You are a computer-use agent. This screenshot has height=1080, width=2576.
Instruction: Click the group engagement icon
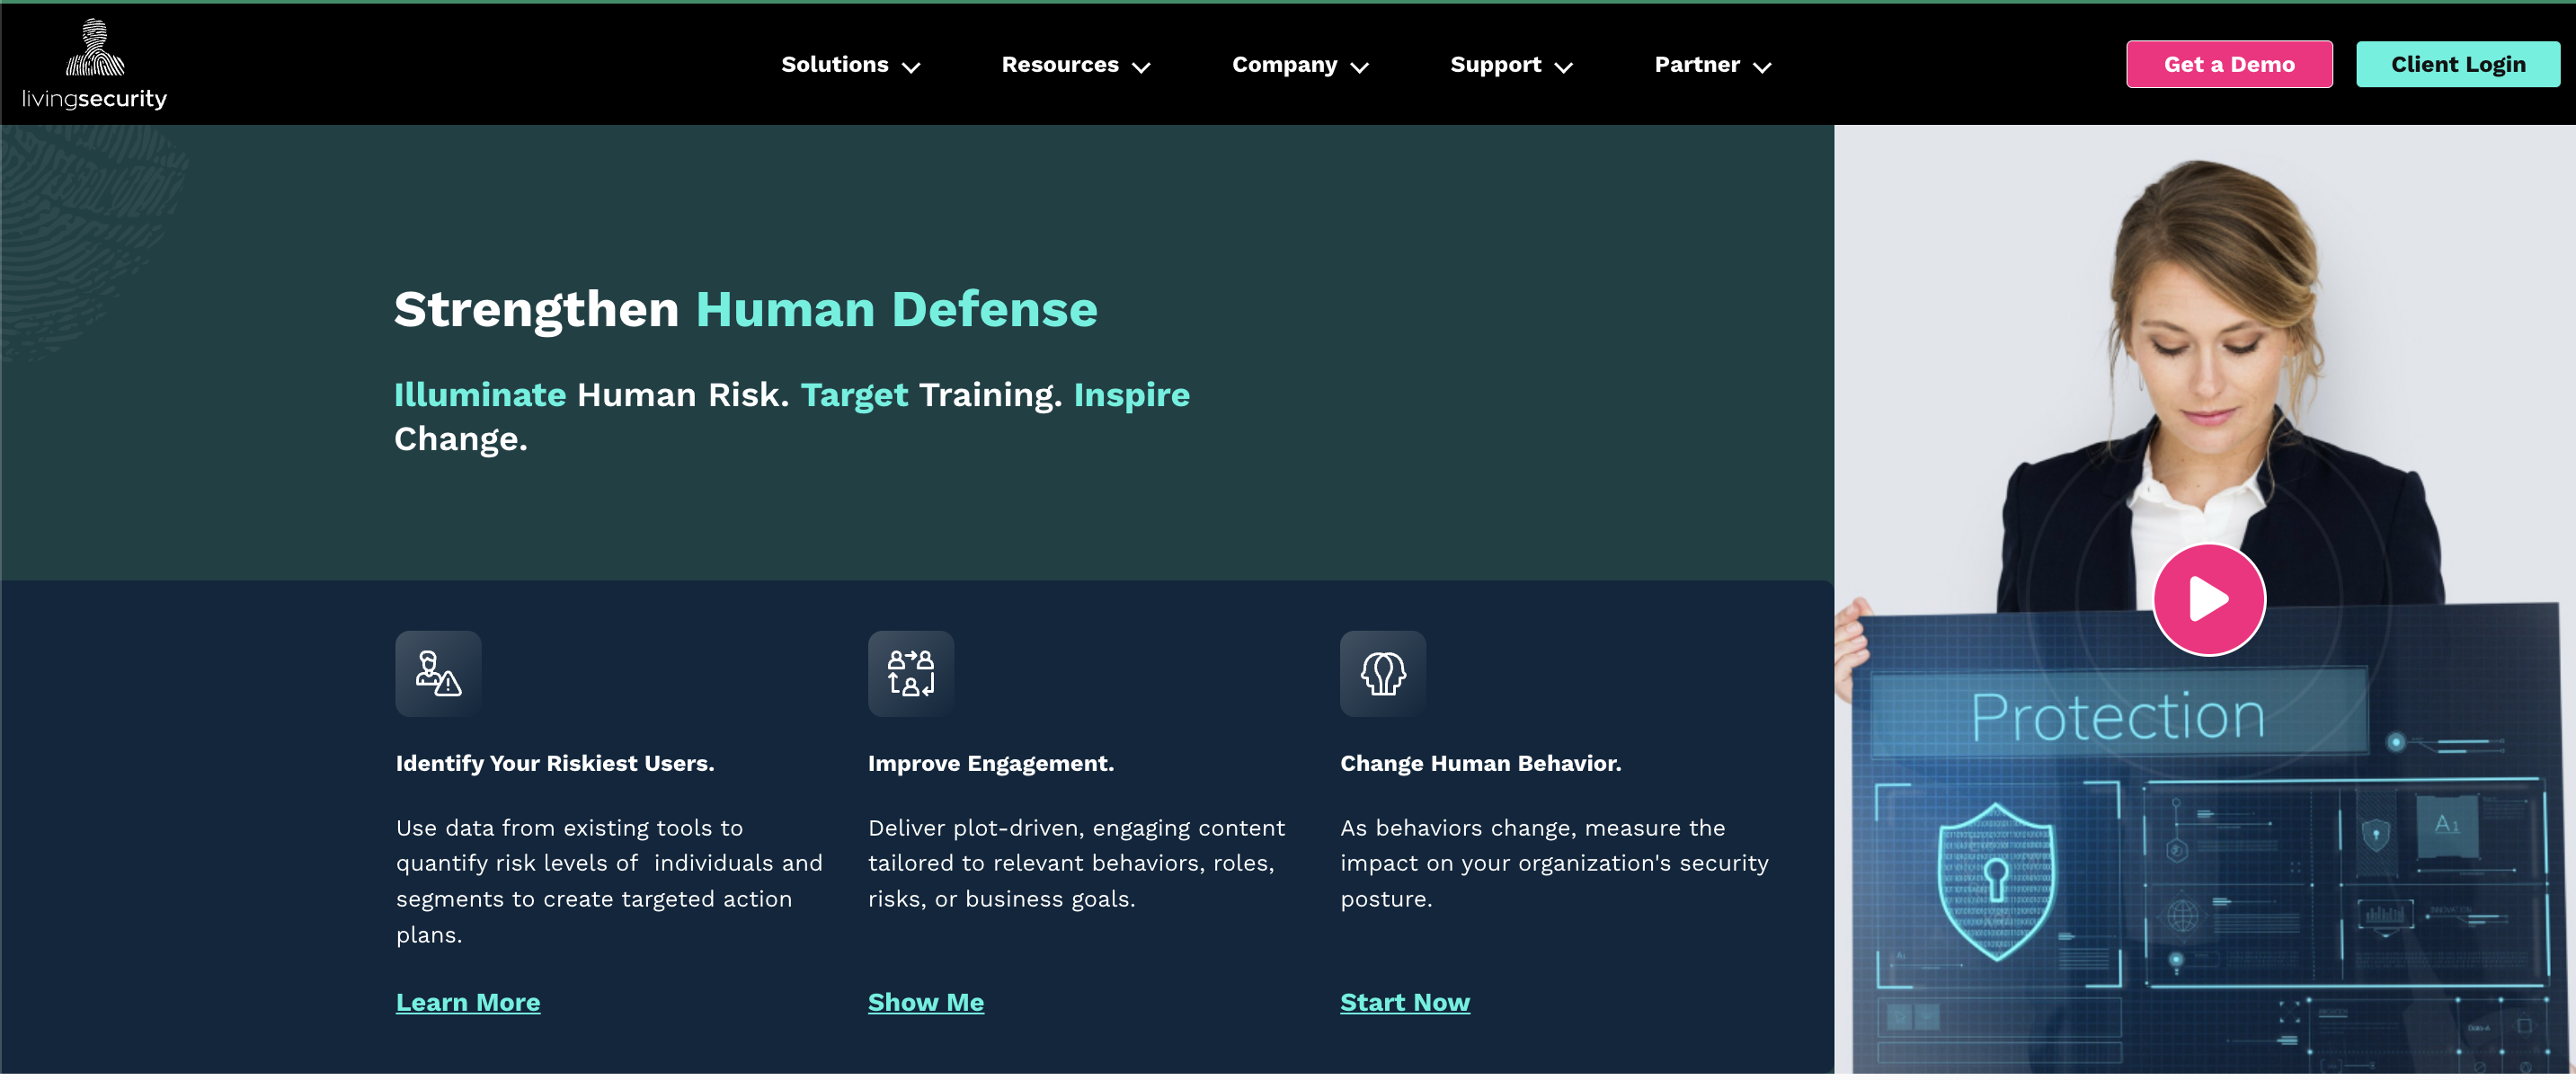(911, 673)
